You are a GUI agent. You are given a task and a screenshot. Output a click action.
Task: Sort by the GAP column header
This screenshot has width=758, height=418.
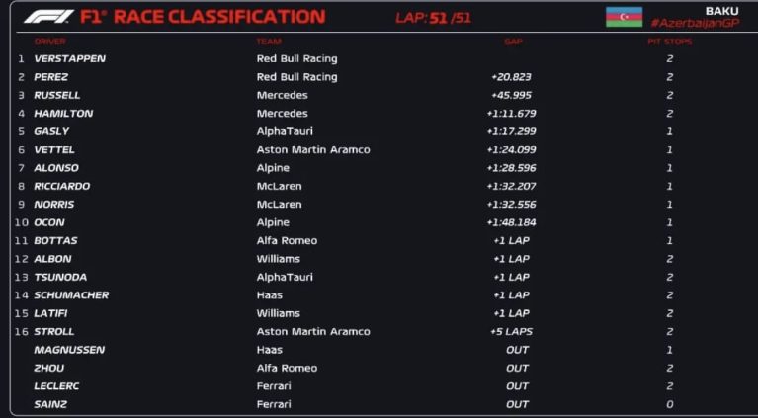513,42
